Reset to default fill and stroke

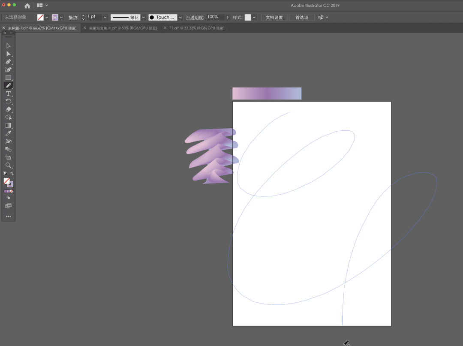pos(5,174)
